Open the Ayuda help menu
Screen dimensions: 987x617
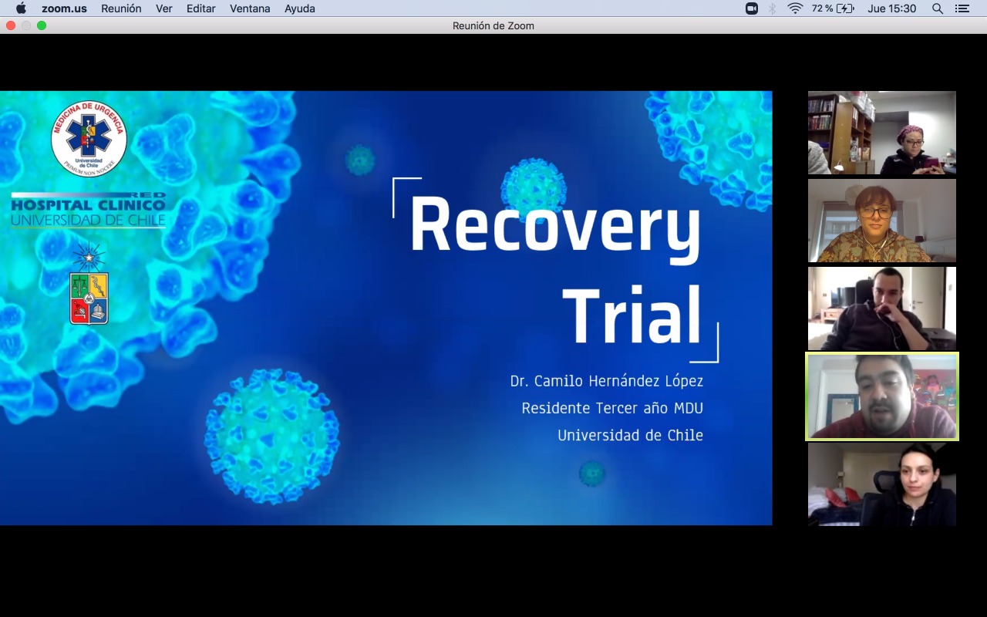pyautogui.click(x=299, y=8)
